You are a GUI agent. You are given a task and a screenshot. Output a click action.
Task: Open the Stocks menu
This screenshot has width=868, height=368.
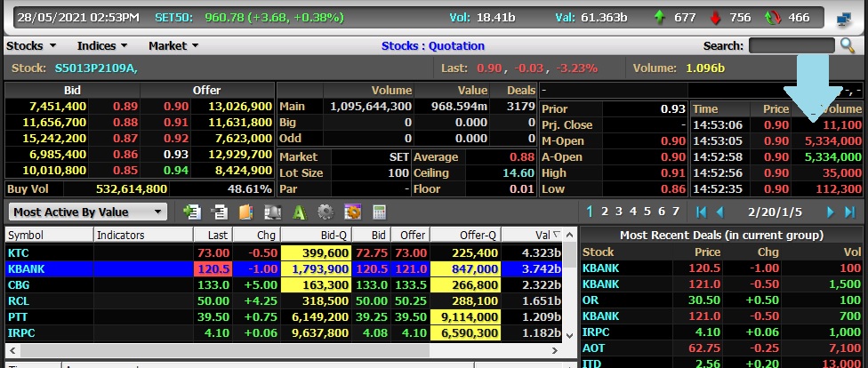[x=31, y=45]
